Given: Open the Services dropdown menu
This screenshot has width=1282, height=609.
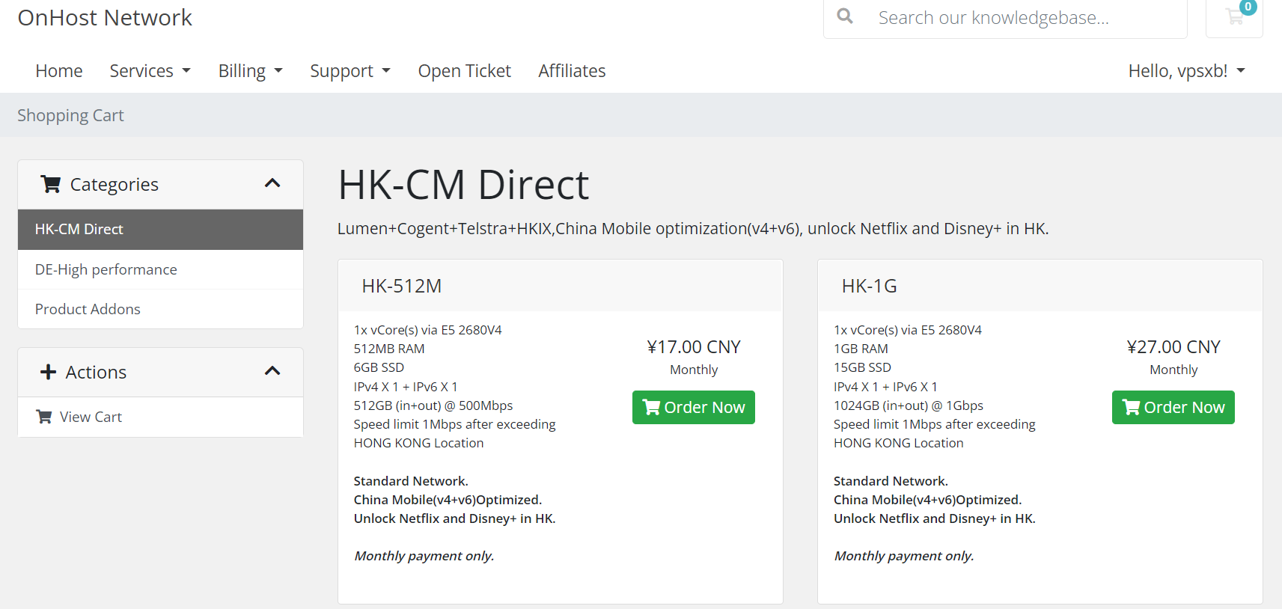Looking at the screenshot, I should click(x=150, y=71).
